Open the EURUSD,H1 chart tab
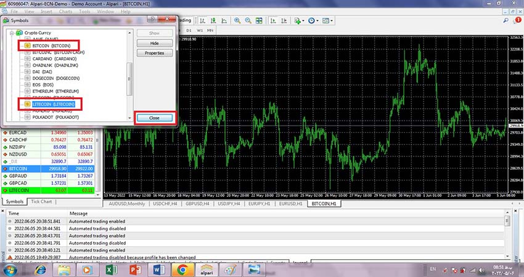This screenshot has height=277, width=524. click(290, 203)
